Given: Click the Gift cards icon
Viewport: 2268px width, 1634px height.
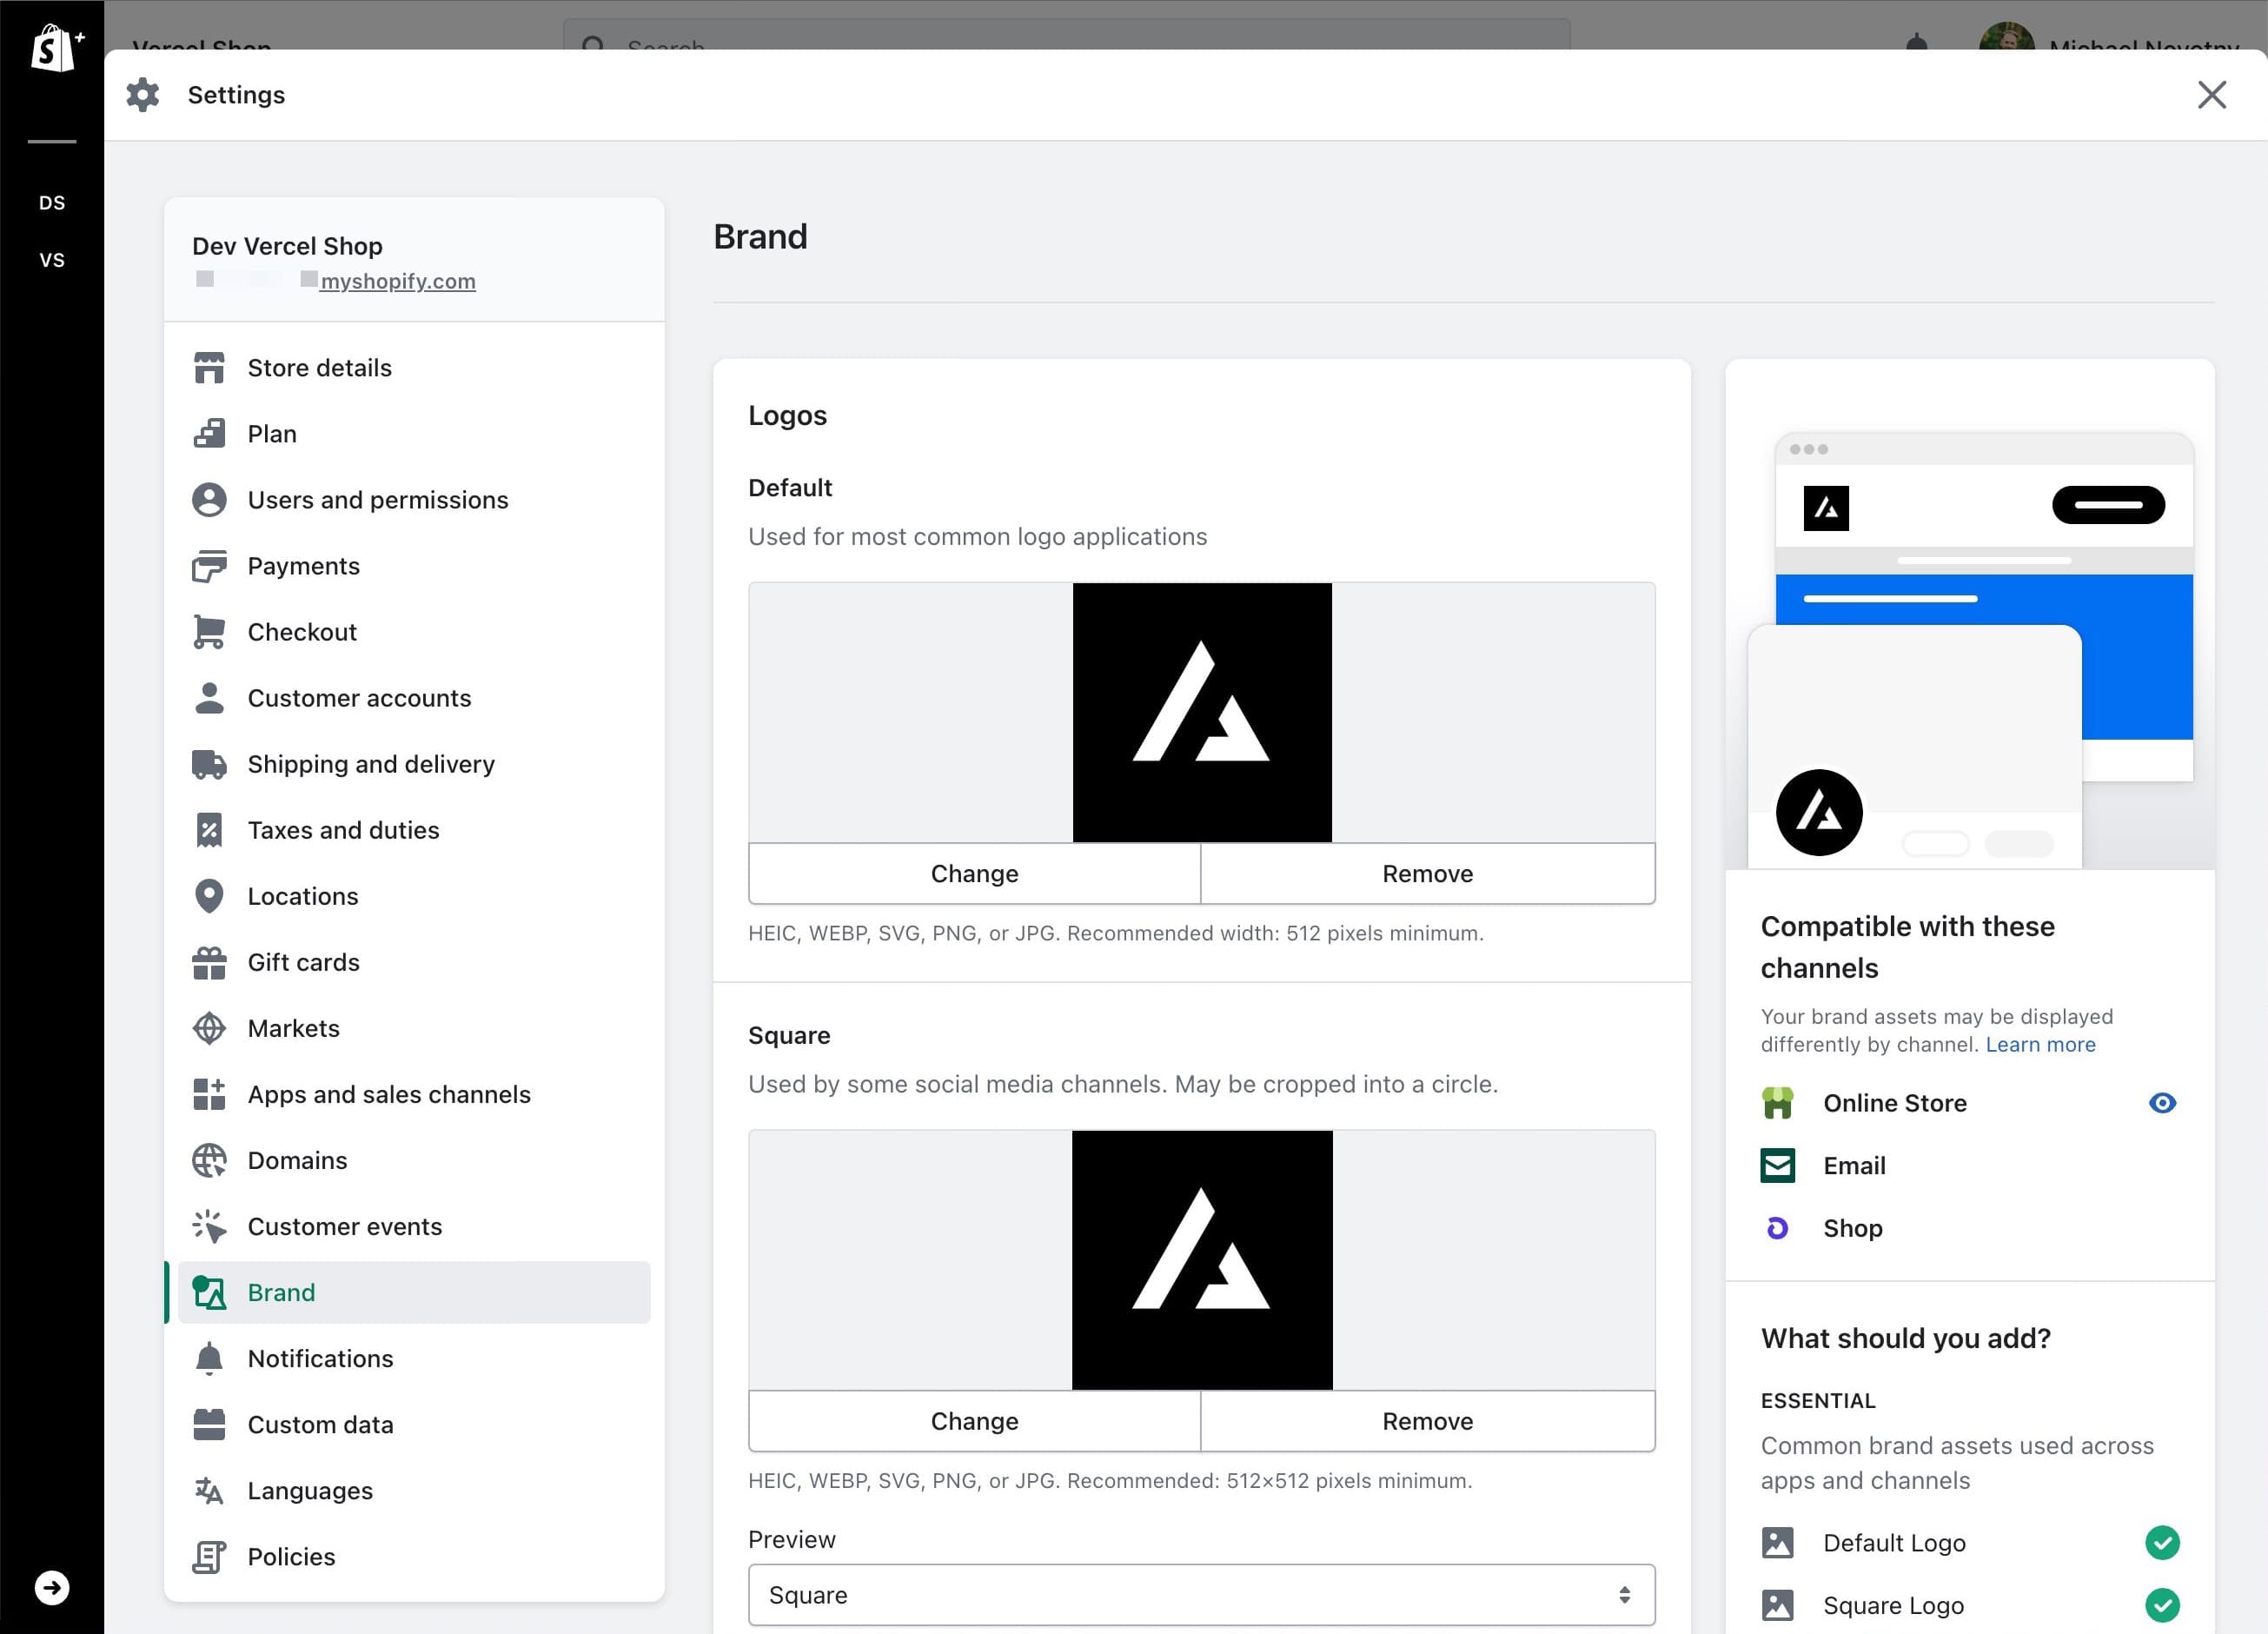Looking at the screenshot, I should [x=209, y=961].
